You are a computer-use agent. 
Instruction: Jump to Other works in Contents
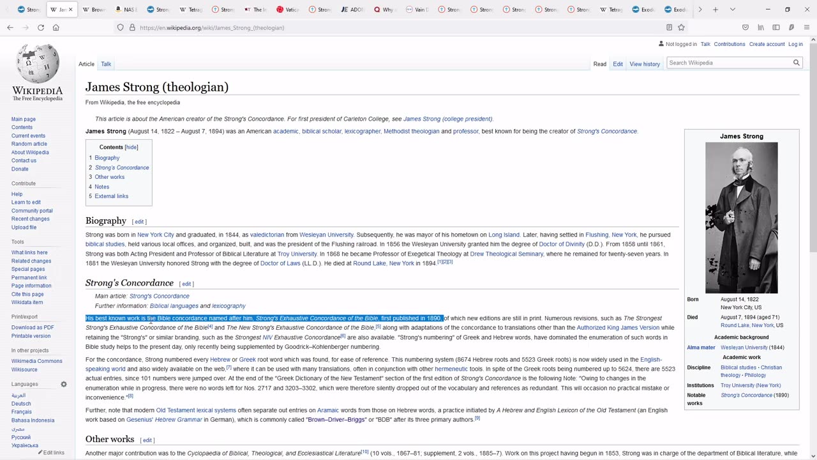110,177
